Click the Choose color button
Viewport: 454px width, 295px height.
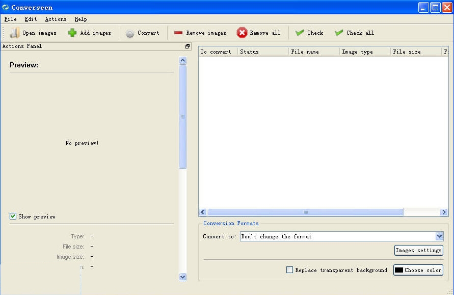tap(418, 270)
